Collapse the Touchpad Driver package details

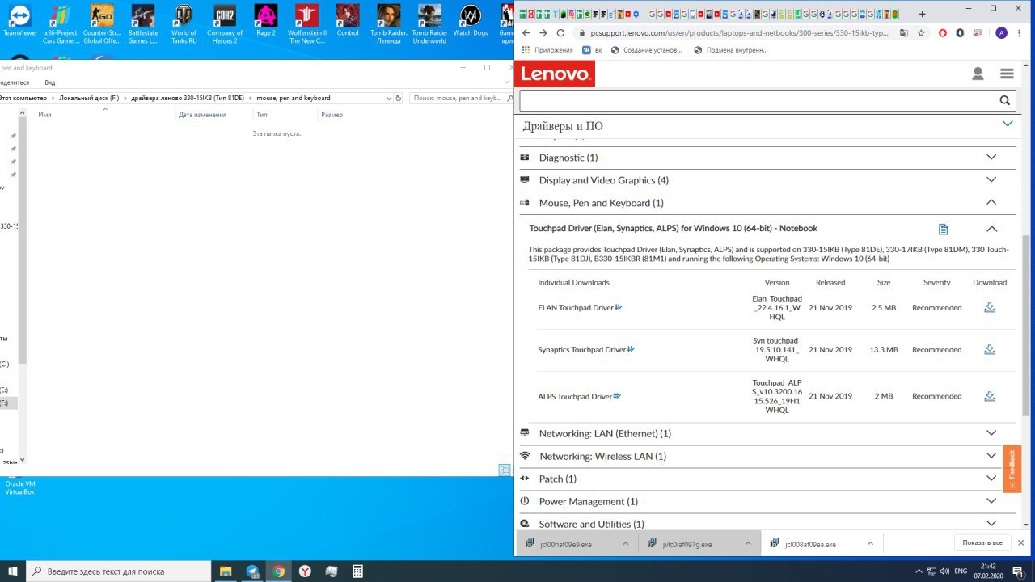(992, 229)
